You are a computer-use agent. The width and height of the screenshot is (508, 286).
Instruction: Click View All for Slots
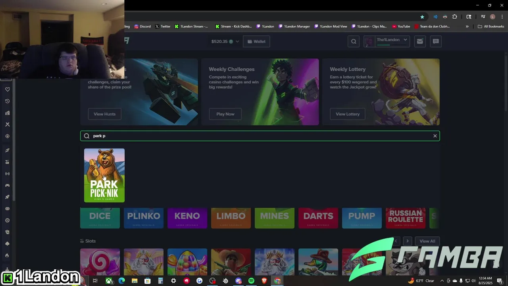(x=427, y=241)
